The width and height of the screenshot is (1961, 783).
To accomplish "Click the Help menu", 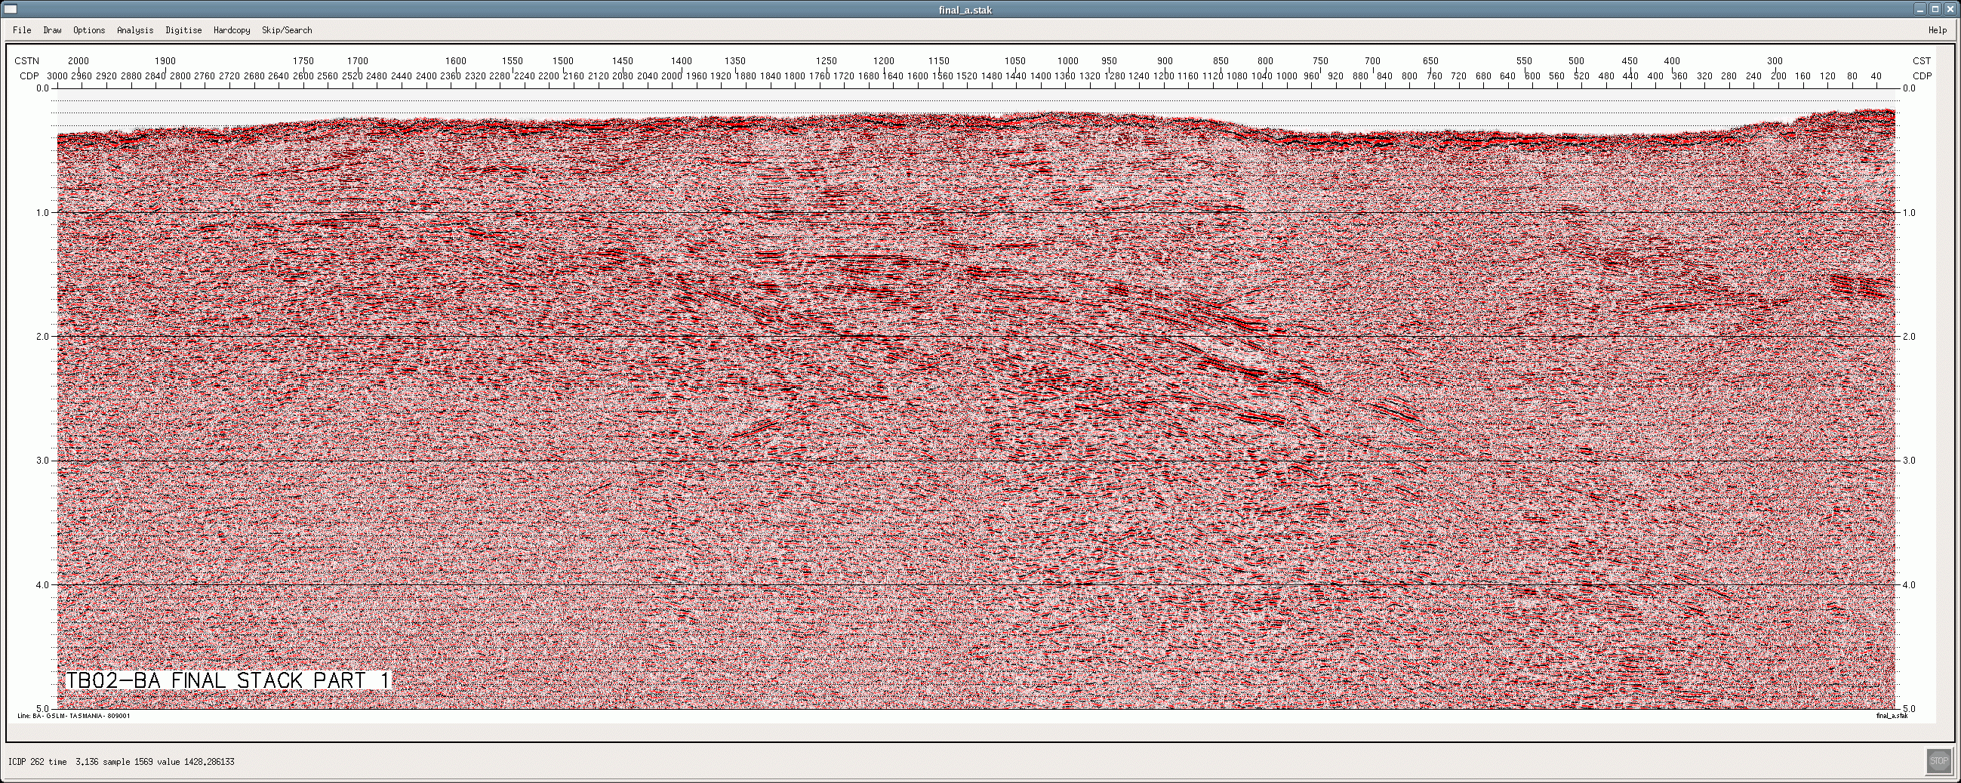I will coord(1938,30).
